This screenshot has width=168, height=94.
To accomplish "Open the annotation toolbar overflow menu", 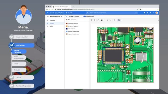I will [x=159, y=20].
